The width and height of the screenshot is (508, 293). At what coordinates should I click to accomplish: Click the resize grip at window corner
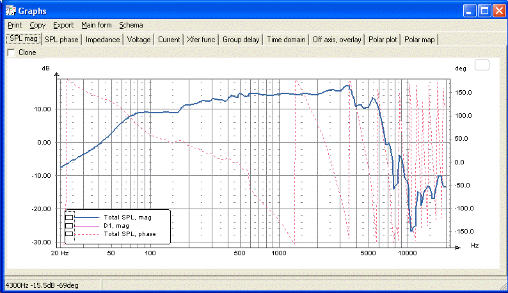[502, 285]
